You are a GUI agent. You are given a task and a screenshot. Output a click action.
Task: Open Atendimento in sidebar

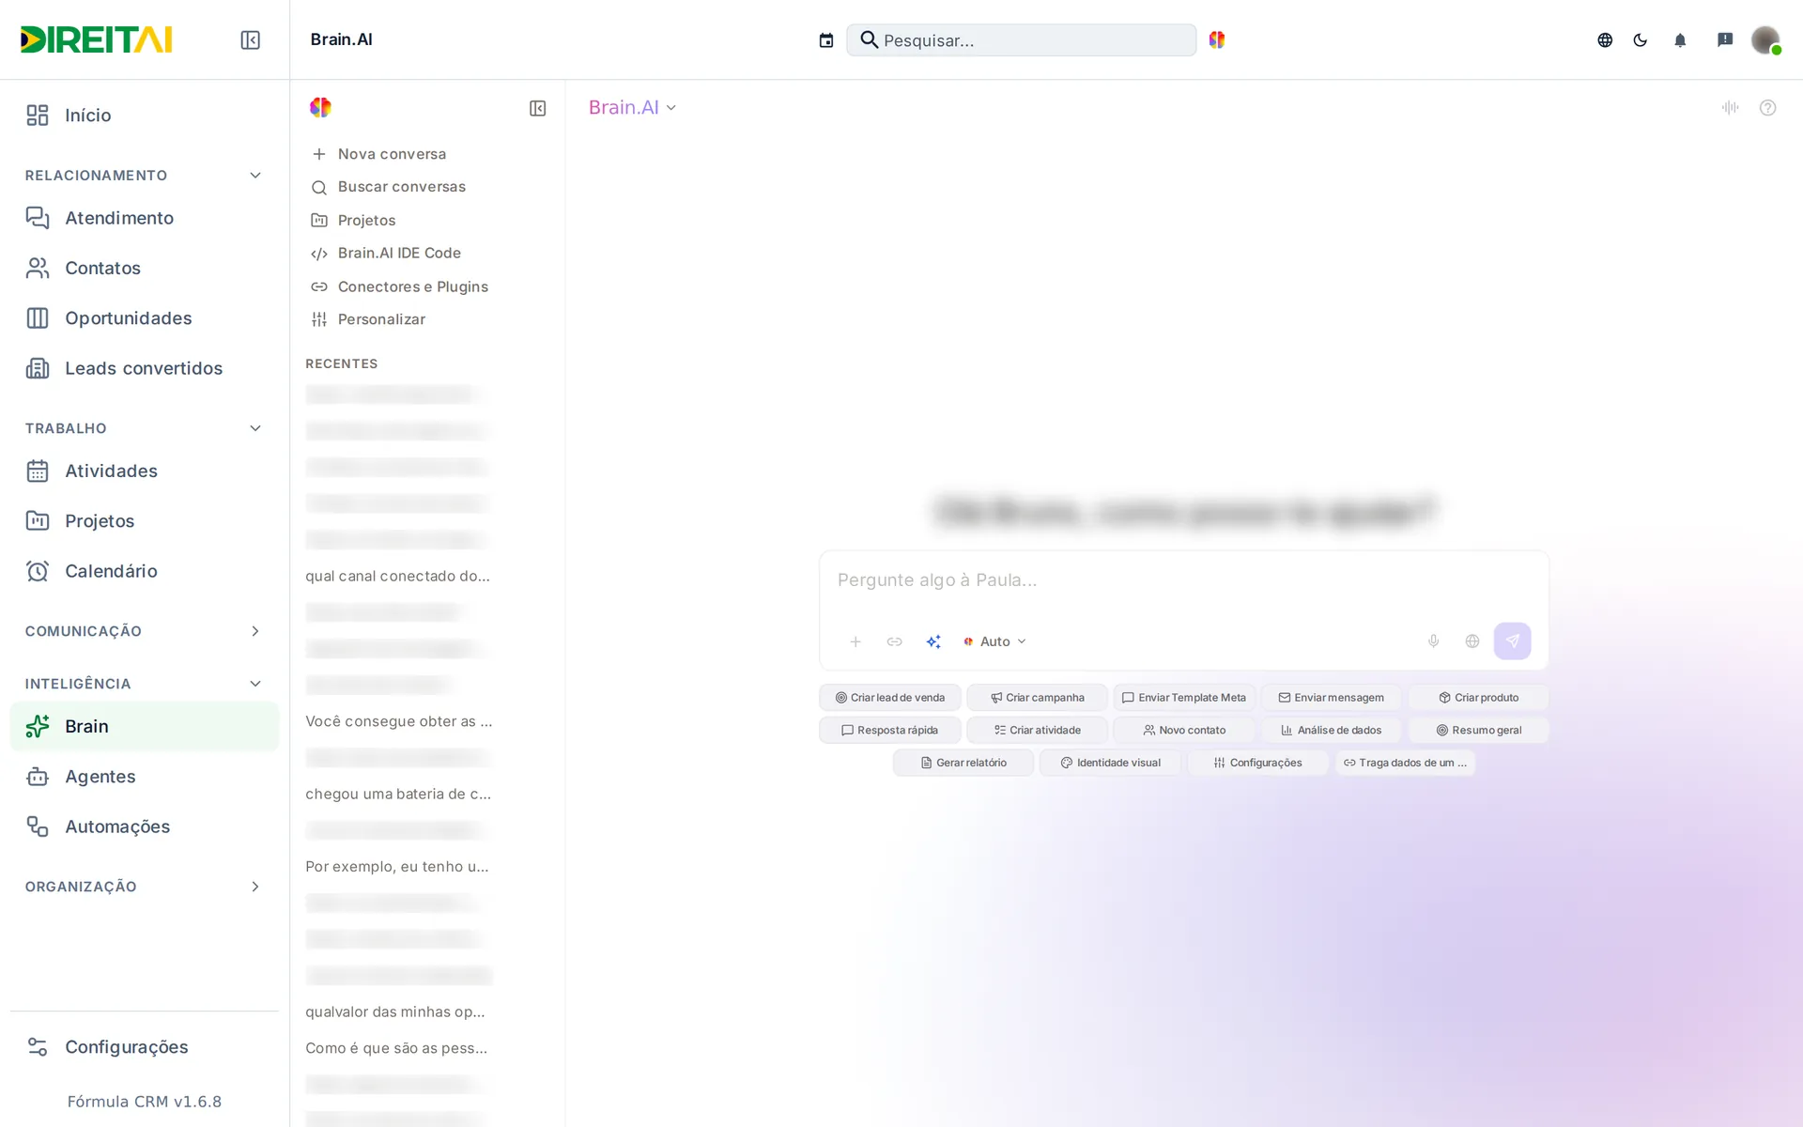coord(144,218)
